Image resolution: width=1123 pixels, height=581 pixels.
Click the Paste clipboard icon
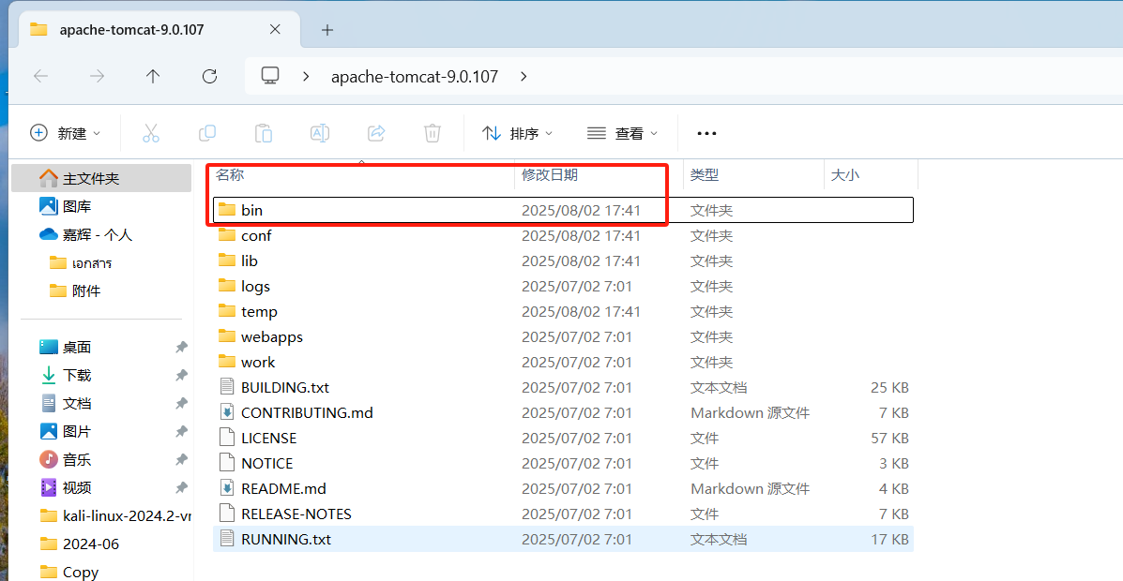click(264, 133)
